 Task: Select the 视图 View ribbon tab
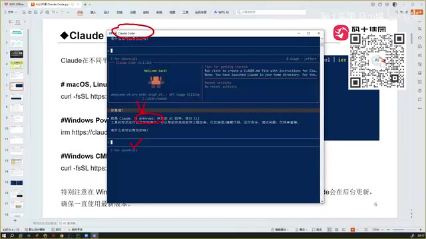[172, 13]
